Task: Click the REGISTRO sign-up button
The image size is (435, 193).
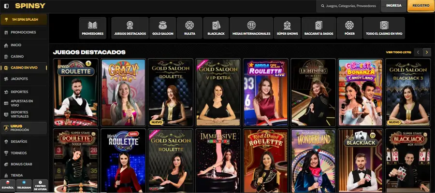Action: point(420,6)
